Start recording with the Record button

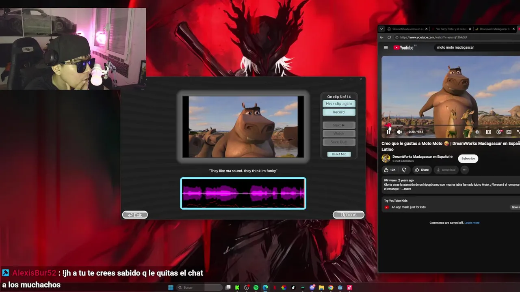(339, 112)
